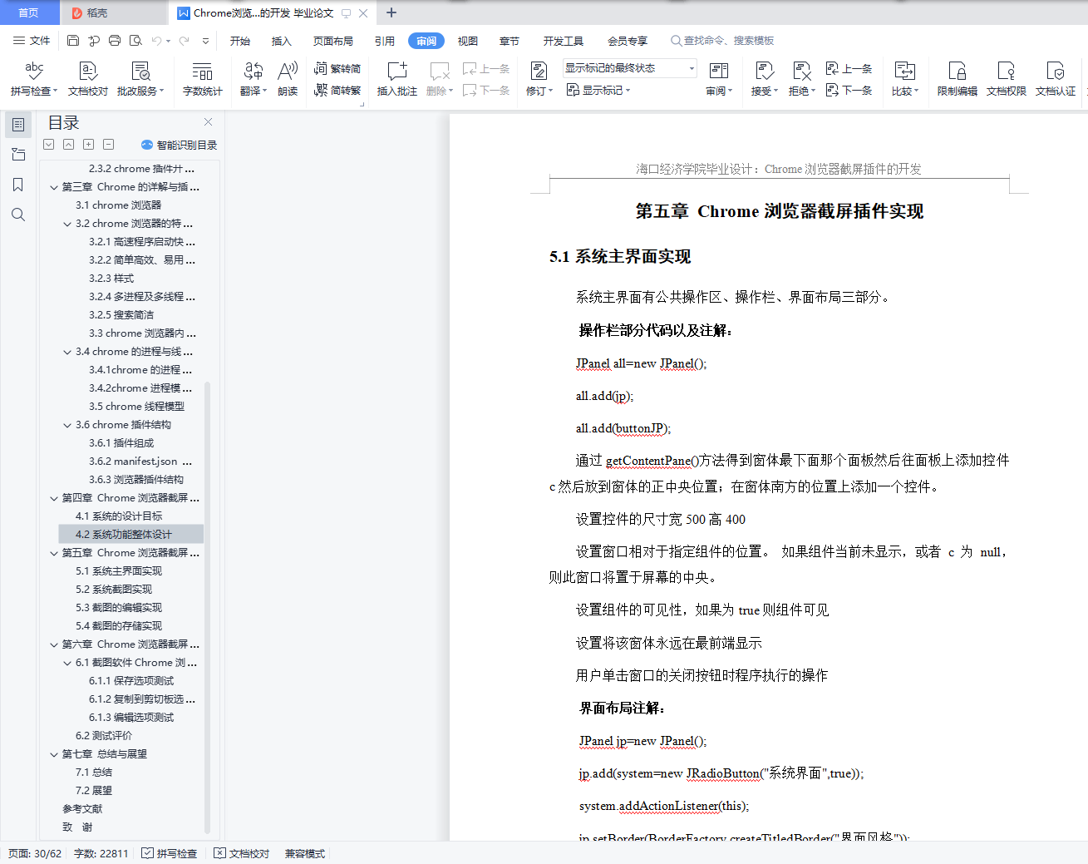The width and height of the screenshot is (1088, 864).
Task: Compare documents with 比较
Action: click(905, 79)
